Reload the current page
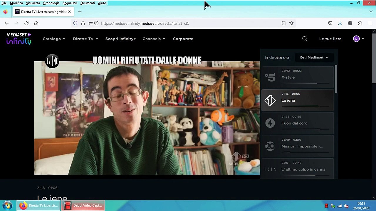The height and width of the screenshot is (211, 376). pyautogui.click(x=26, y=23)
